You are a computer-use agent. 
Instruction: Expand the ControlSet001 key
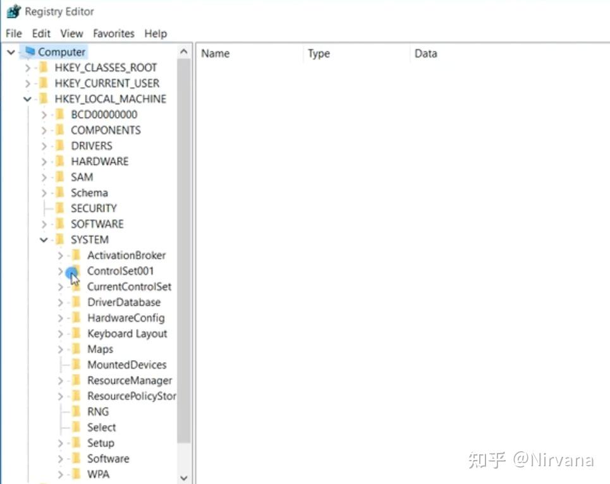(x=59, y=270)
